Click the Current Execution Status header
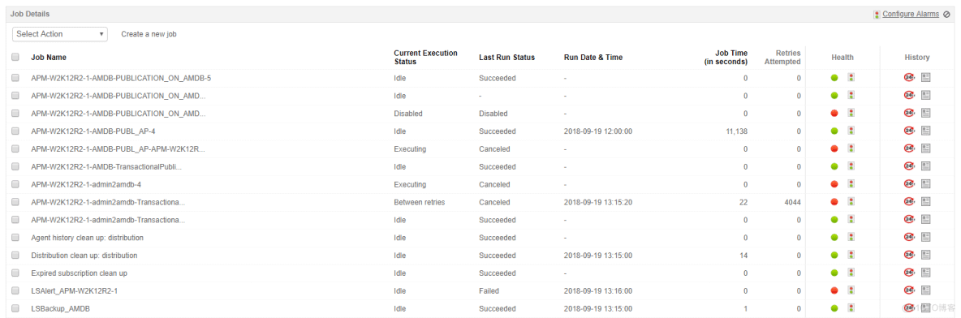Image resolution: width=961 pixels, height=318 pixels. 426,58
